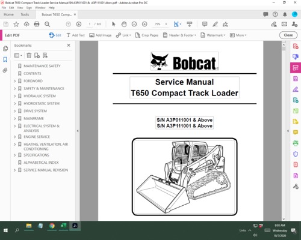Open the notifications bell
Screen dimensions: 301x240
285,14
